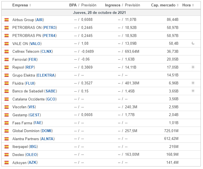203x169 pixels.
Task: Click the date row 'Jueves, 28 de octubre de 2021'
Action: pos(101,12)
